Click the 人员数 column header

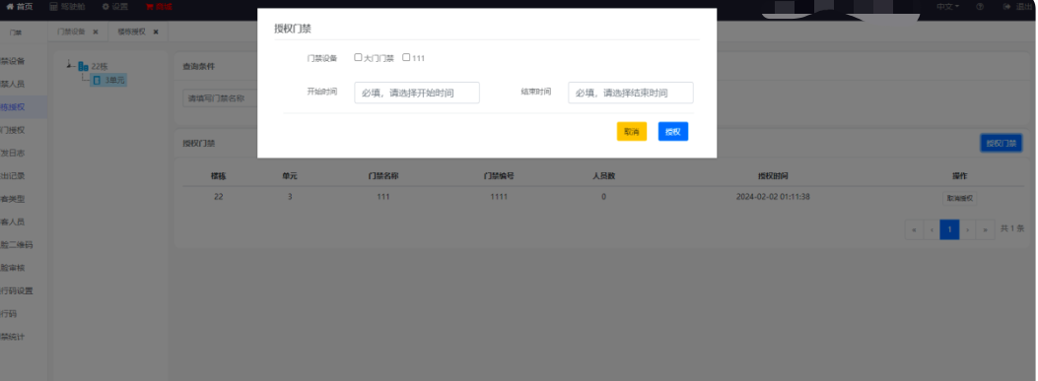pos(603,176)
